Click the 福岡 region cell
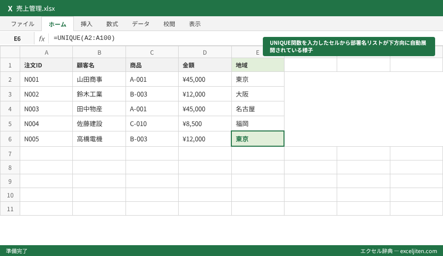443x256 pixels. coord(257,124)
